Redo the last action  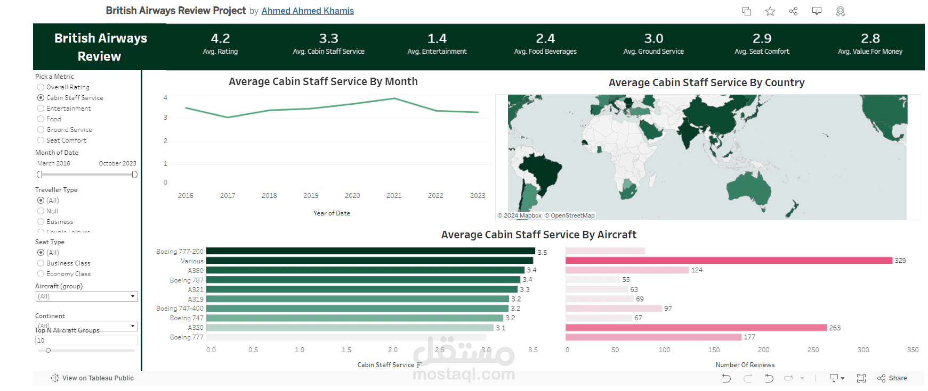pyautogui.click(x=748, y=378)
